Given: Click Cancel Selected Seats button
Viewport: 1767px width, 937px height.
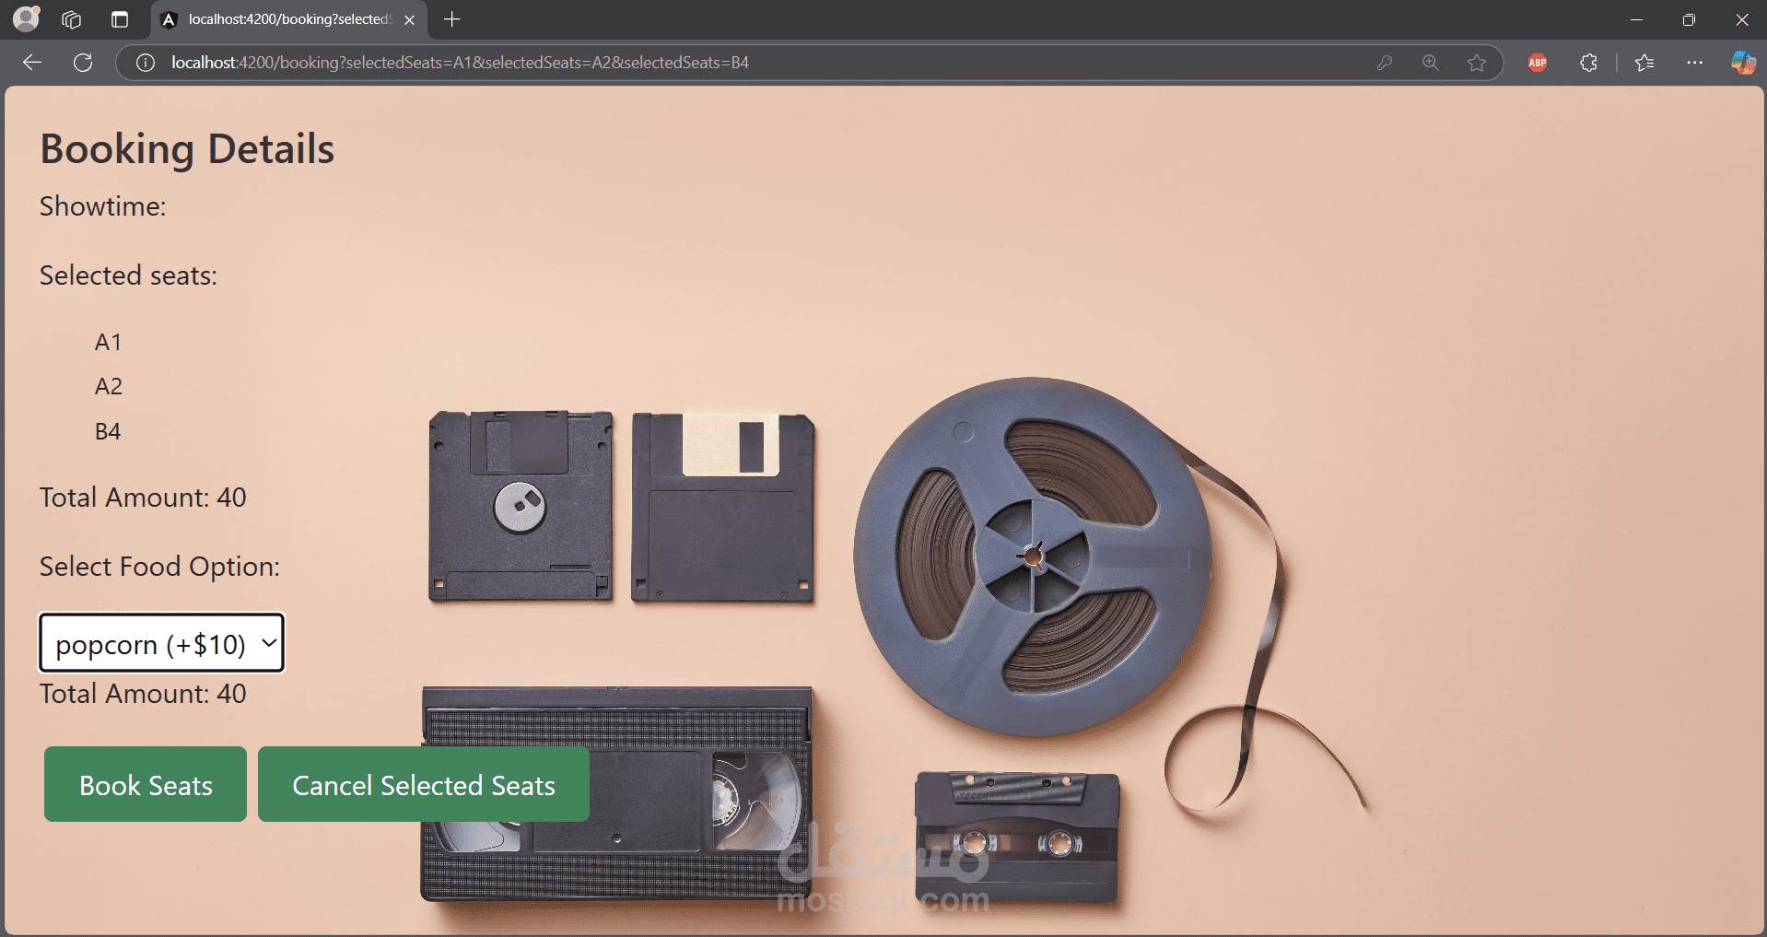Looking at the screenshot, I should click(x=424, y=784).
